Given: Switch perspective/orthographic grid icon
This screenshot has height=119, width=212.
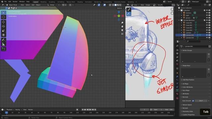Looking at the screenshot, I should tap(122, 34).
